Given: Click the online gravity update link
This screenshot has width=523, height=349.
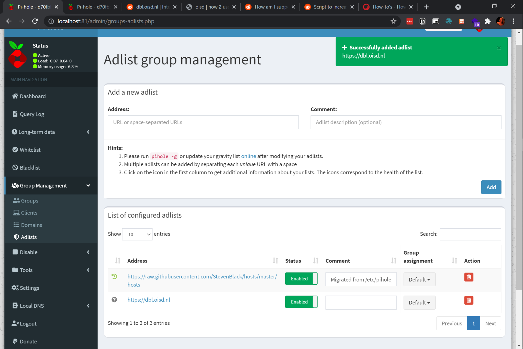Looking at the screenshot, I should 248,156.
